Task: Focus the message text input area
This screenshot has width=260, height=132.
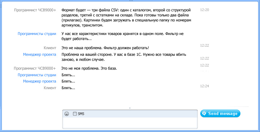Action: (x=130, y=123)
